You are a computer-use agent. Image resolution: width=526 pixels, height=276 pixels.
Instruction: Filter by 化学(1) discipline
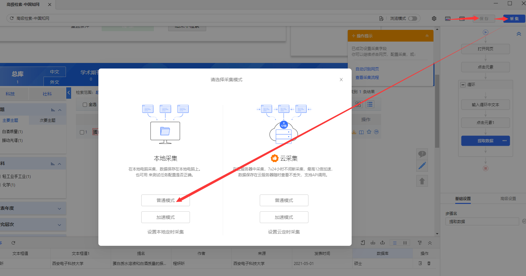pyautogui.click(x=9, y=185)
